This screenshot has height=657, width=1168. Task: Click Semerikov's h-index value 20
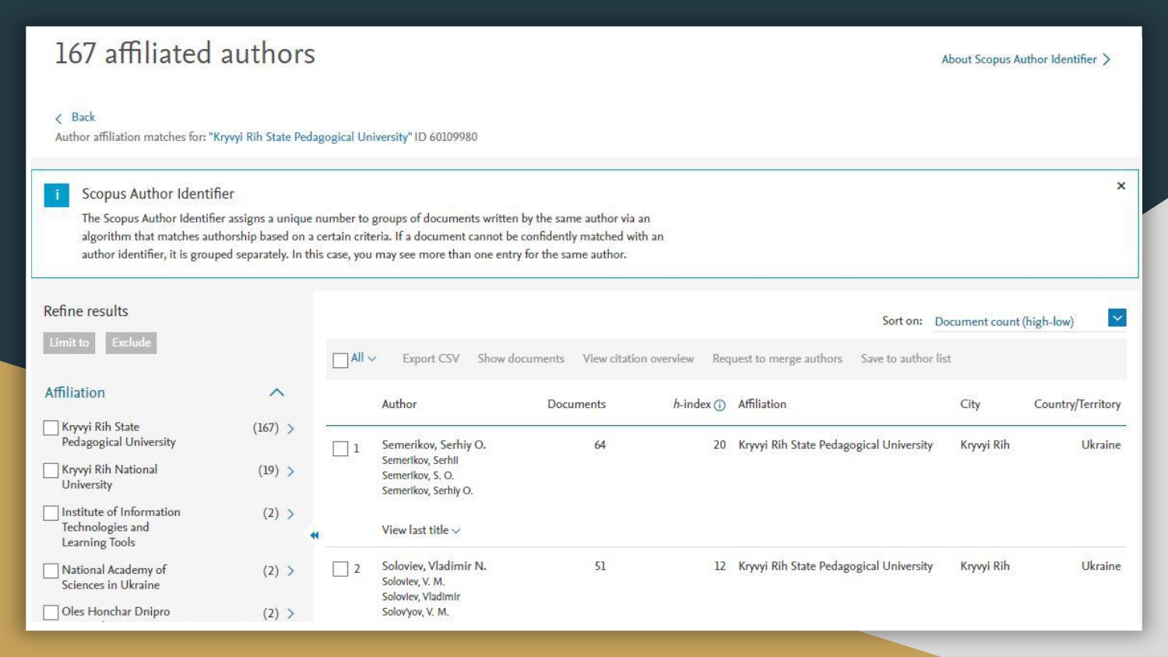point(719,444)
